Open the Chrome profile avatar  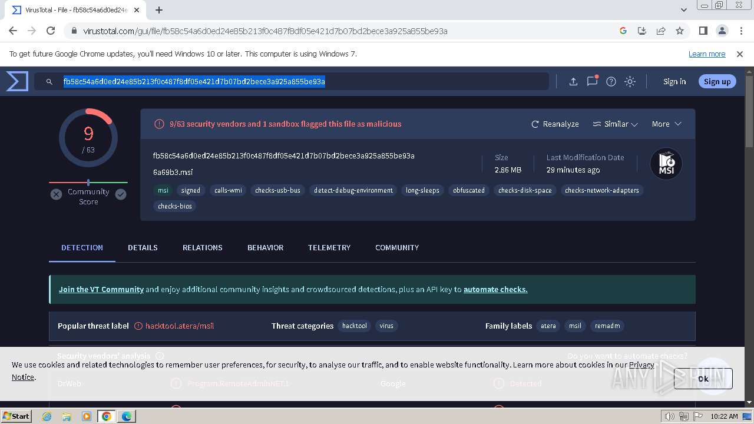(722, 31)
